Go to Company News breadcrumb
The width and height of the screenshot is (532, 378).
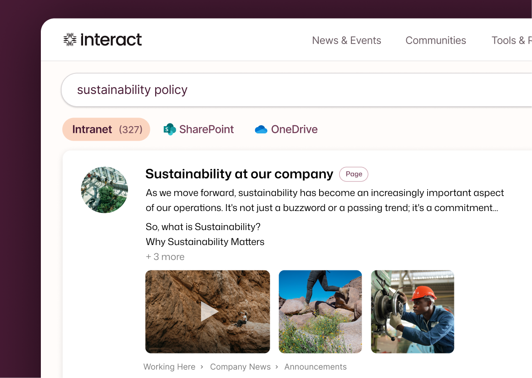240,367
